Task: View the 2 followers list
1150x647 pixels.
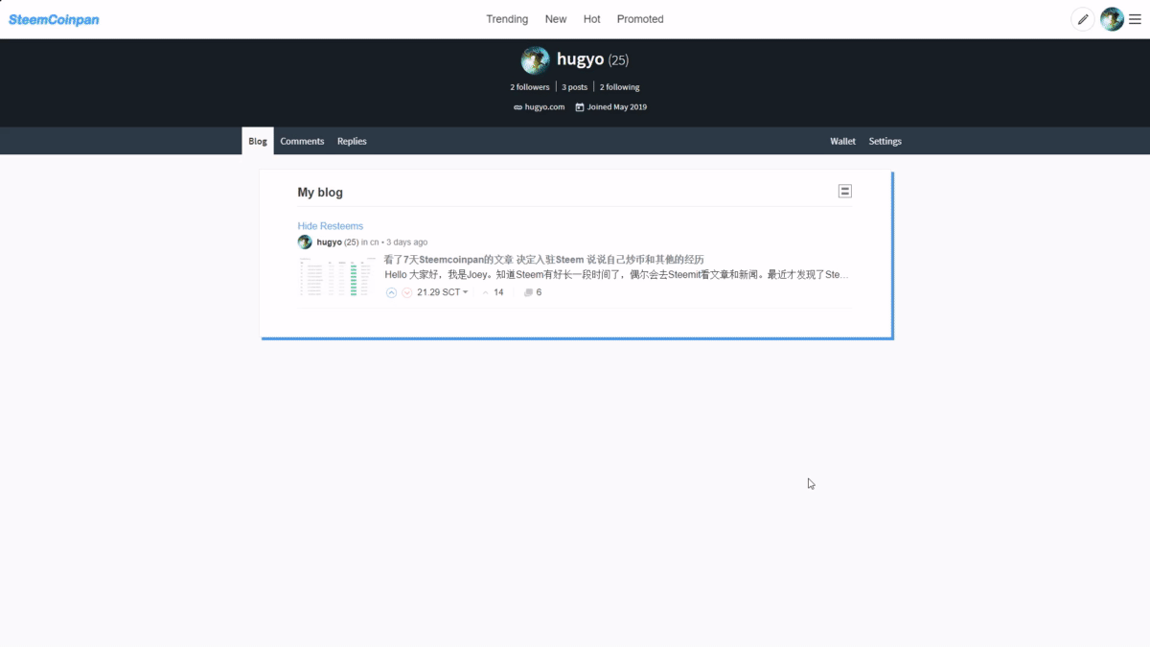Action: 530,87
